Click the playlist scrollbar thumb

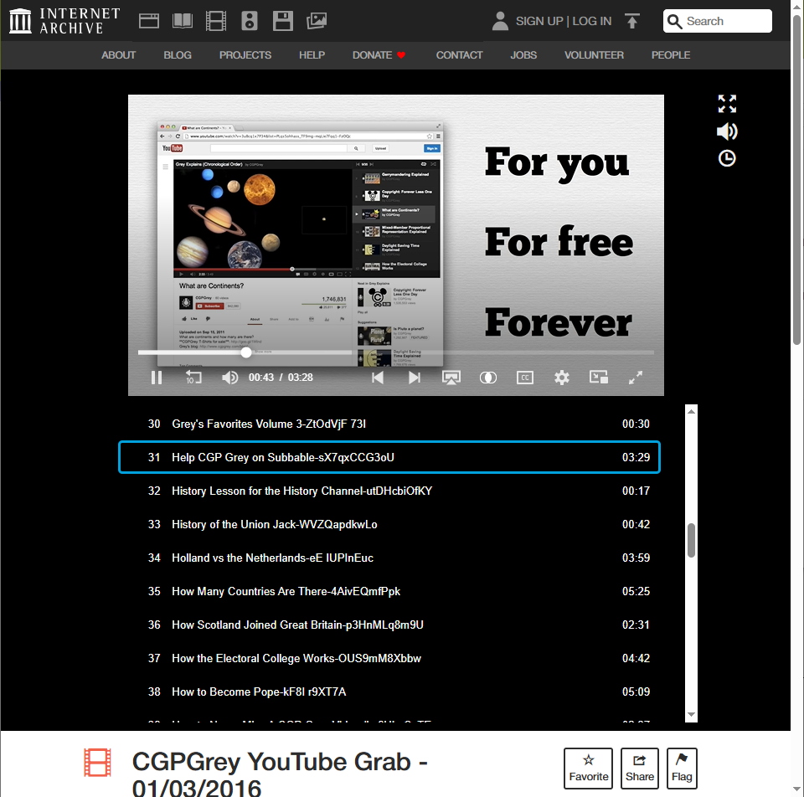pyautogui.click(x=691, y=540)
